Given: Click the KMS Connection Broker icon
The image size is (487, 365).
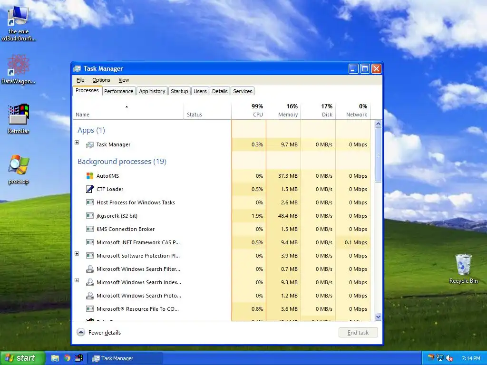Looking at the screenshot, I should (90, 229).
